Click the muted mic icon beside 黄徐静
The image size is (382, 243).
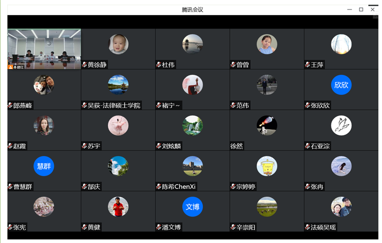(84, 65)
